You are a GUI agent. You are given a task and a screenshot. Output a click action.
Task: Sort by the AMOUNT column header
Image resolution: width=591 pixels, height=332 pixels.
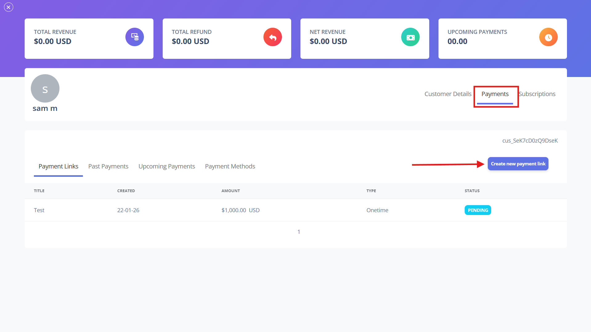pyautogui.click(x=230, y=191)
